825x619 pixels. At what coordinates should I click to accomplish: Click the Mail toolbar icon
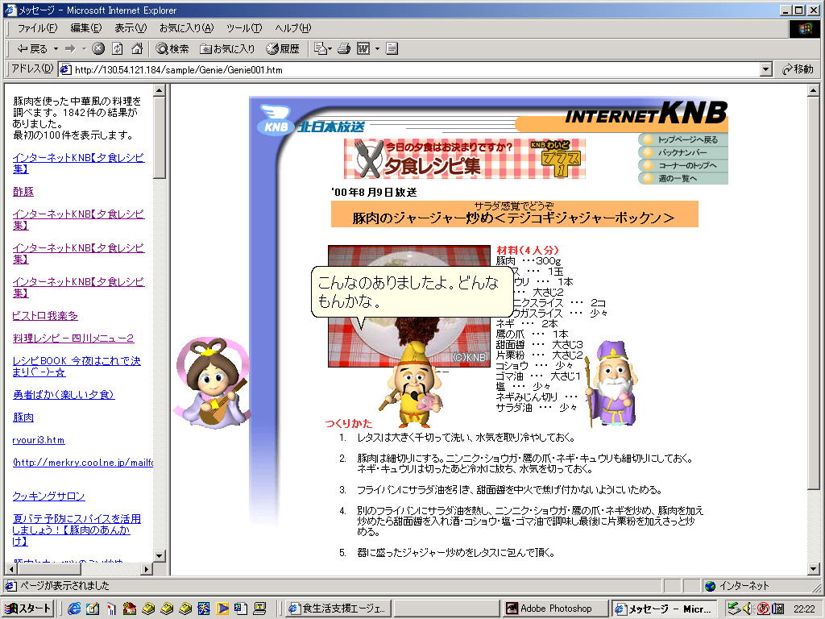(321, 48)
